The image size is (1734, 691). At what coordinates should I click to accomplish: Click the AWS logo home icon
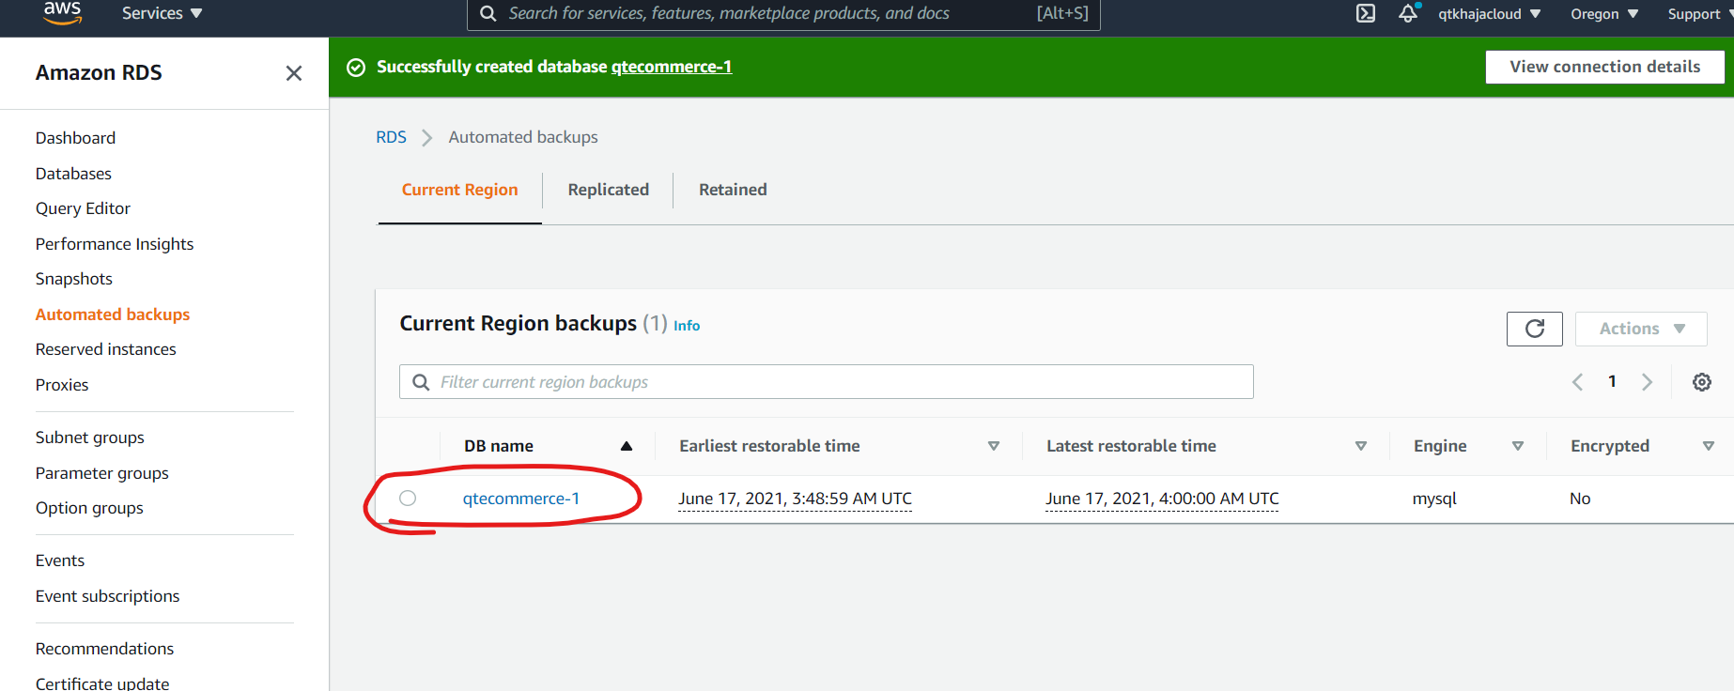pos(62,13)
